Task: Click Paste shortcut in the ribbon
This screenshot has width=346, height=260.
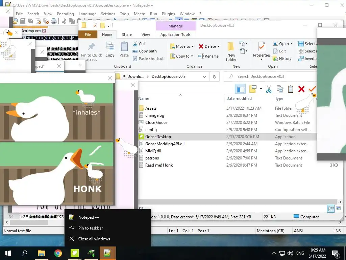Action: pyautogui.click(x=148, y=59)
